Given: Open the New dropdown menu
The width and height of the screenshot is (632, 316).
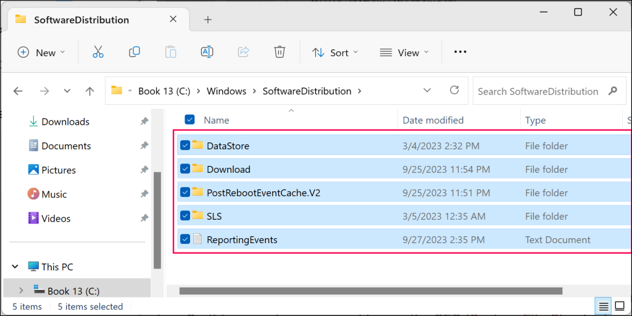Looking at the screenshot, I should coord(41,52).
